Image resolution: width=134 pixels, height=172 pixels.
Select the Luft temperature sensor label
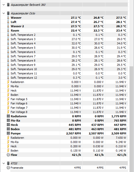pos(14,22)
